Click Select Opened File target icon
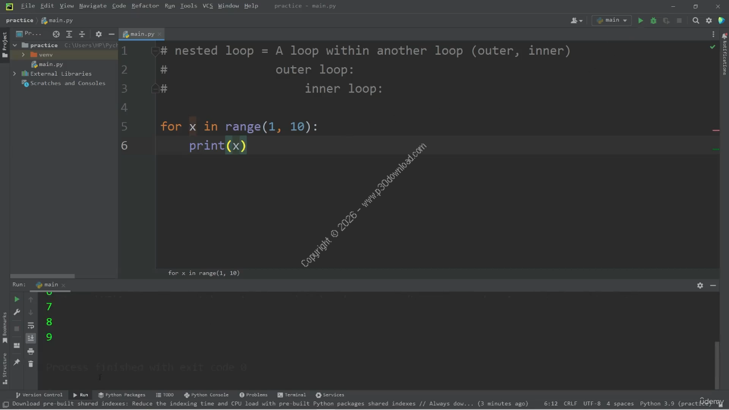This screenshot has height=410, width=729. pos(56,34)
